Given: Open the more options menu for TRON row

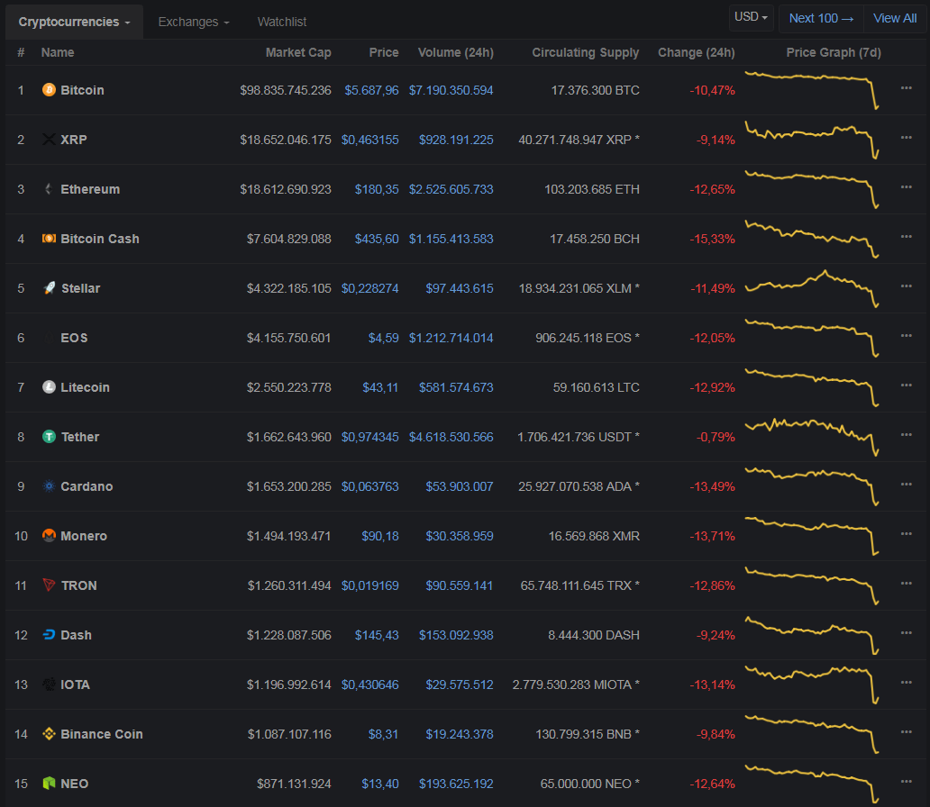Looking at the screenshot, I should [x=907, y=584].
